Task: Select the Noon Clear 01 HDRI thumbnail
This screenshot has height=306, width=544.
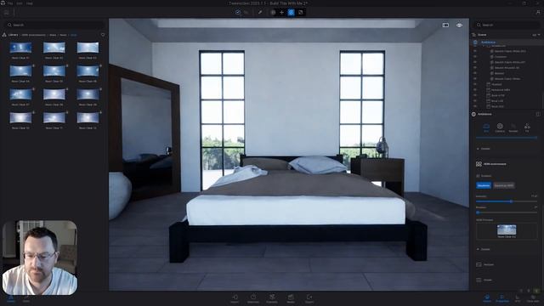Action: (20, 48)
